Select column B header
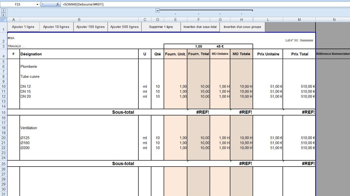This screenshot has height=196, width=350. point(79,20)
